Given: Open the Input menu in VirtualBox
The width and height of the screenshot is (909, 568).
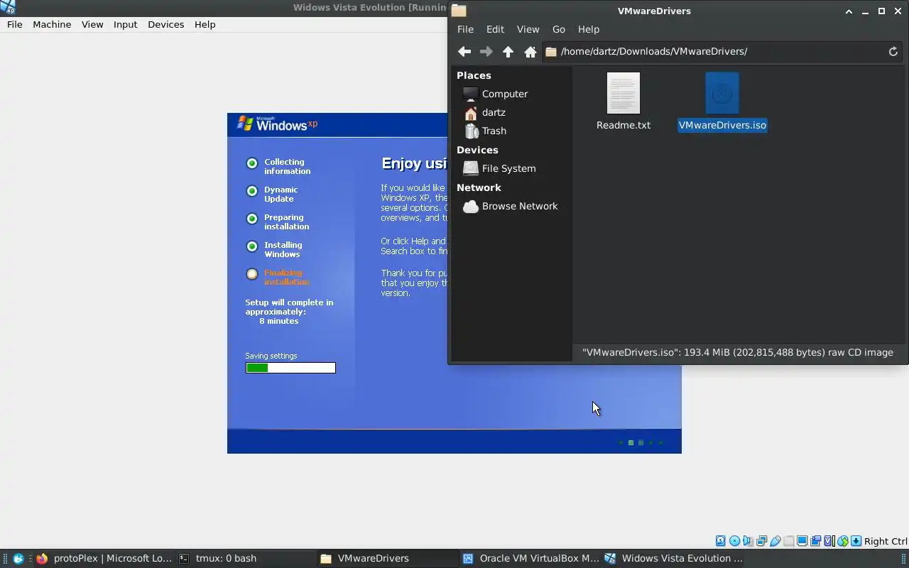Looking at the screenshot, I should (125, 24).
